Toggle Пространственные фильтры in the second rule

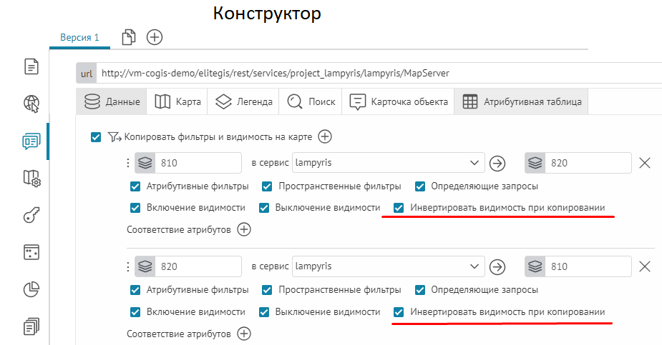[x=267, y=290]
